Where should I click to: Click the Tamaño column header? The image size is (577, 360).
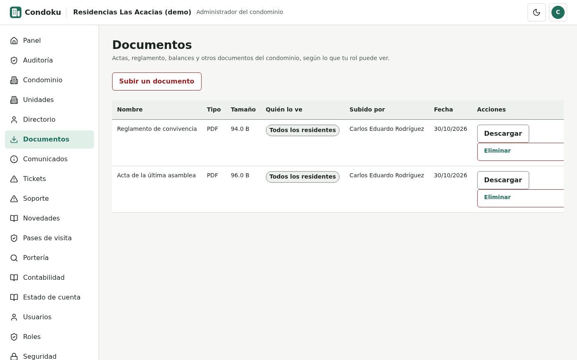coord(243,110)
